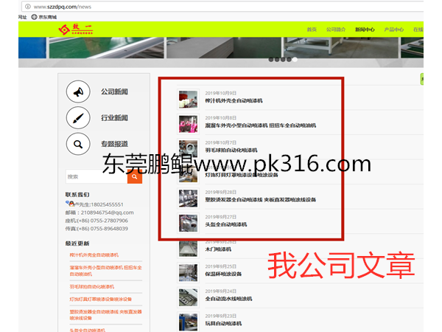
Task: Click 最近更新 link 羽毛球拍自动化喷漆机 in sidebar
Action: pos(92,286)
